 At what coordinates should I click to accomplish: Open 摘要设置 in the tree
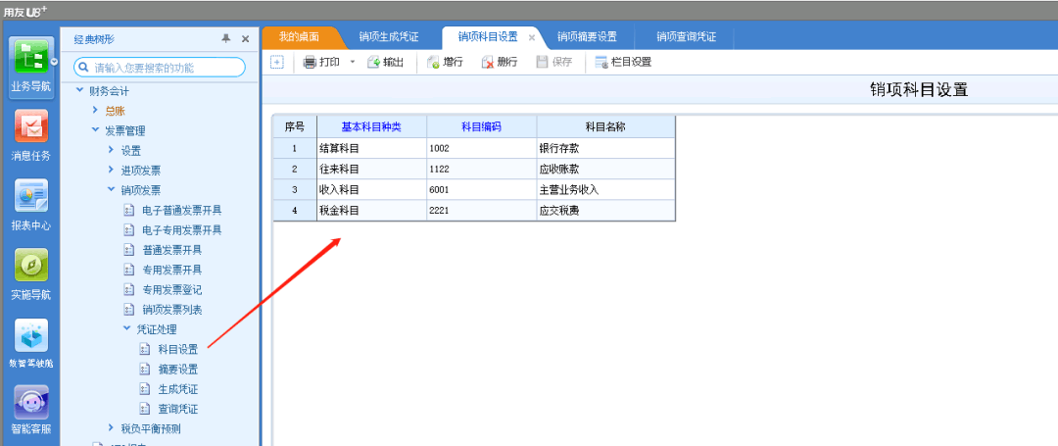pos(177,370)
